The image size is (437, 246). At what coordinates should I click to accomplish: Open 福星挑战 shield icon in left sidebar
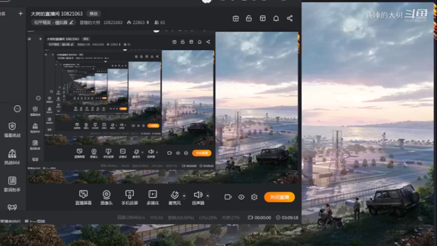coord(12,130)
